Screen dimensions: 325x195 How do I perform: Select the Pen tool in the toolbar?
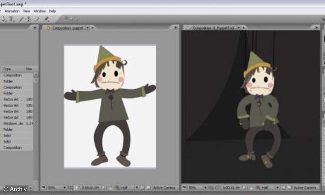(3, 19)
